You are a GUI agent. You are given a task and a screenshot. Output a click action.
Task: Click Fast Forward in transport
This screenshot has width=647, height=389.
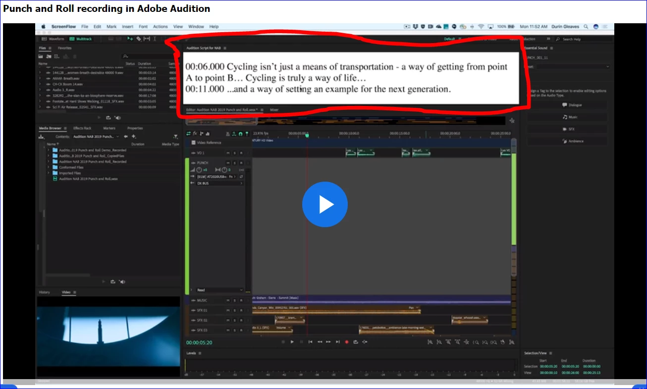pyautogui.click(x=328, y=341)
